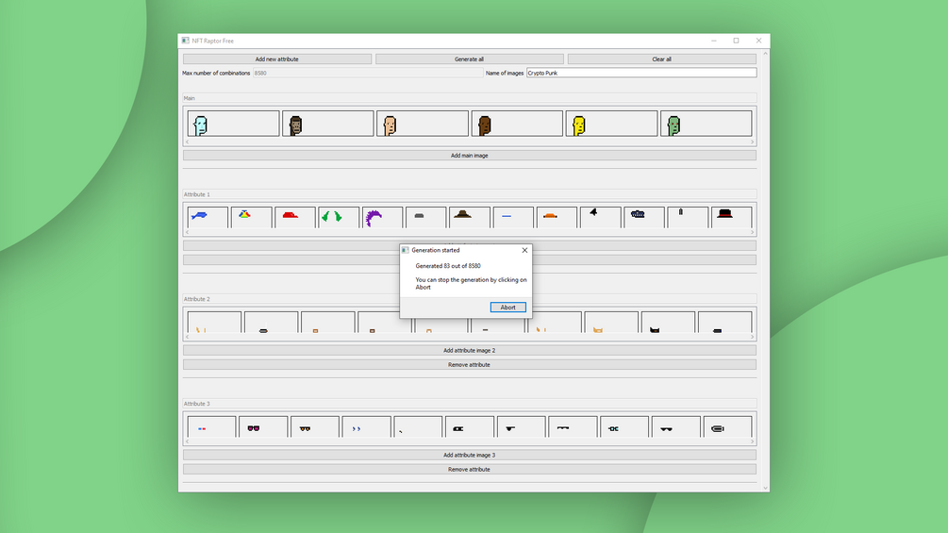Close the Generation started dialog
The width and height of the screenshot is (948, 533).
524,250
